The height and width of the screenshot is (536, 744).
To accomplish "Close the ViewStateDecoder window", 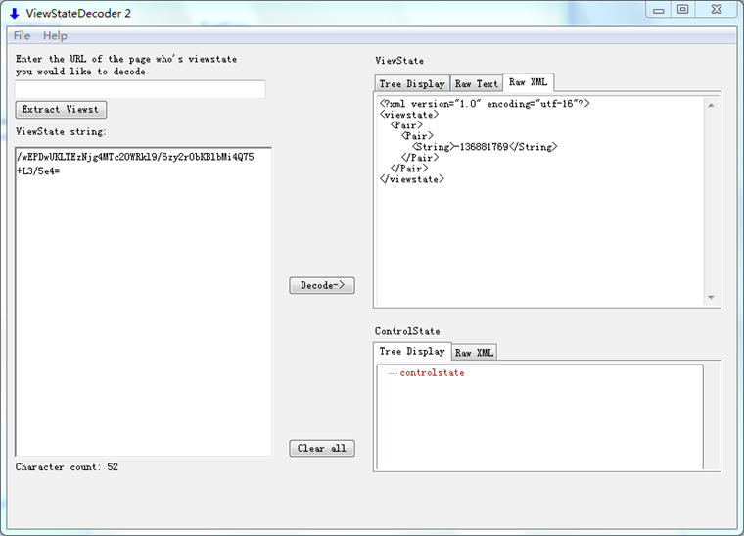I will [717, 10].
